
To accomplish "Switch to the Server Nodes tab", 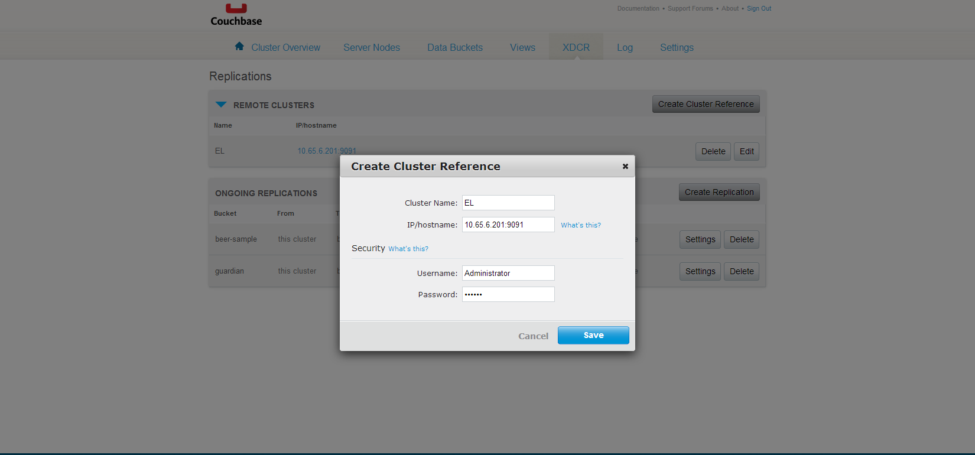I will point(372,47).
